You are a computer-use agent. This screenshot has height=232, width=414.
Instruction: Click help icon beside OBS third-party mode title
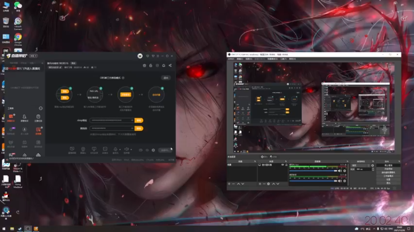coord(123,78)
